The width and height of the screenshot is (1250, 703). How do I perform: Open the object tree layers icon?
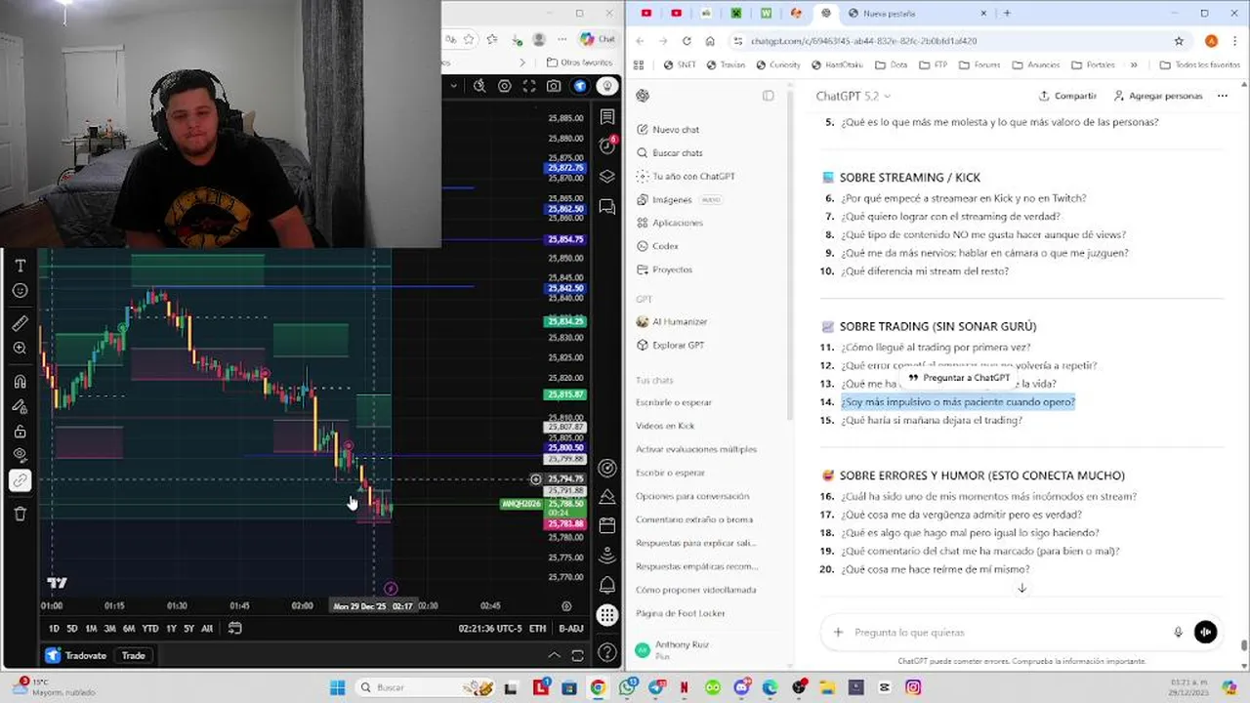607,177
